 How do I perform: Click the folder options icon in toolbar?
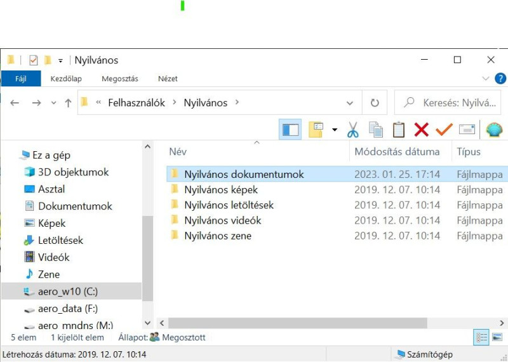(316, 130)
